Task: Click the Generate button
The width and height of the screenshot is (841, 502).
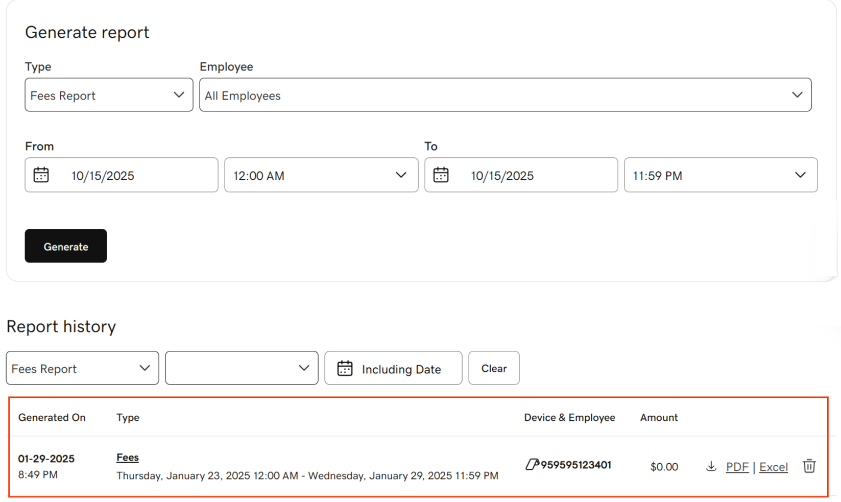Action: [65, 246]
